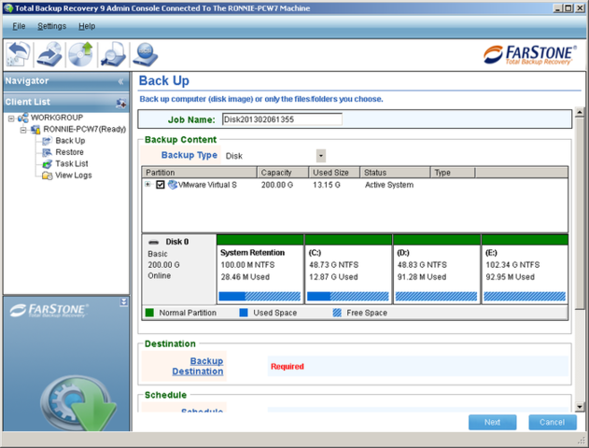The width and height of the screenshot is (589, 448).
Task: Open the Backup Type dropdown
Action: click(321, 156)
